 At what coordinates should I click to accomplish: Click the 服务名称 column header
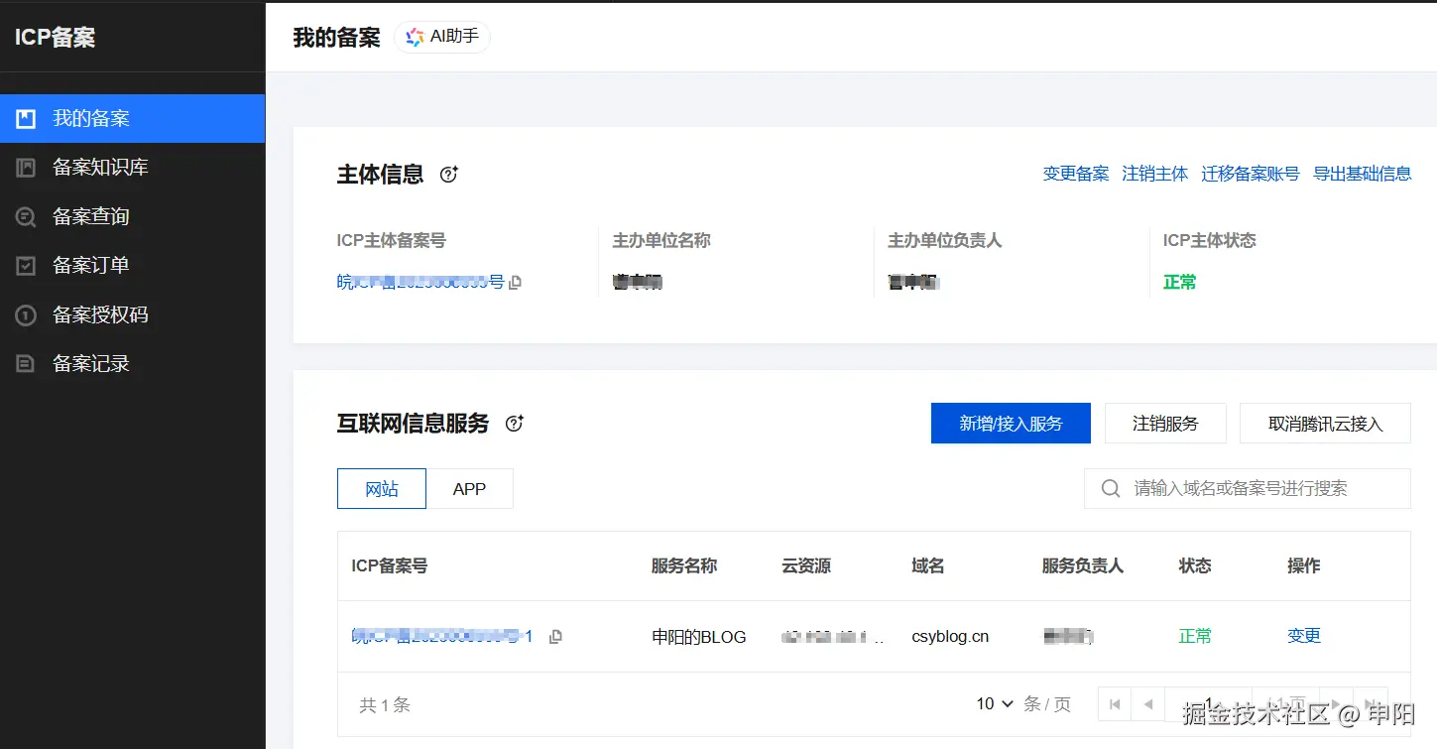click(x=684, y=566)
